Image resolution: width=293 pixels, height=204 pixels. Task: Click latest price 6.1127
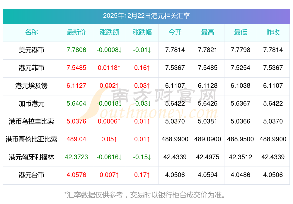(x=76, y=86)
